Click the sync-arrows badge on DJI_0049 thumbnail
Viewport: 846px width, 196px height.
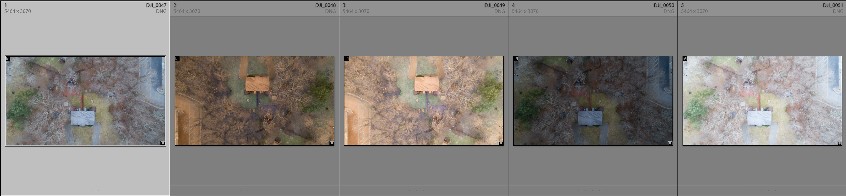pyautogui.click(x=346, y=59)
